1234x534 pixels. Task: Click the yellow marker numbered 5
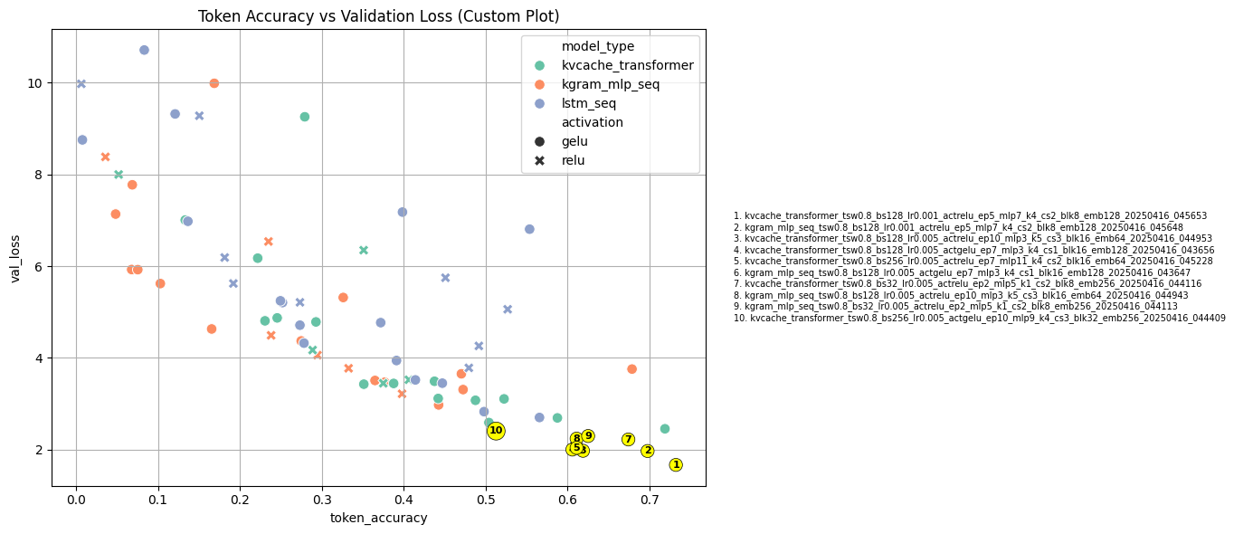click(575, 448)
